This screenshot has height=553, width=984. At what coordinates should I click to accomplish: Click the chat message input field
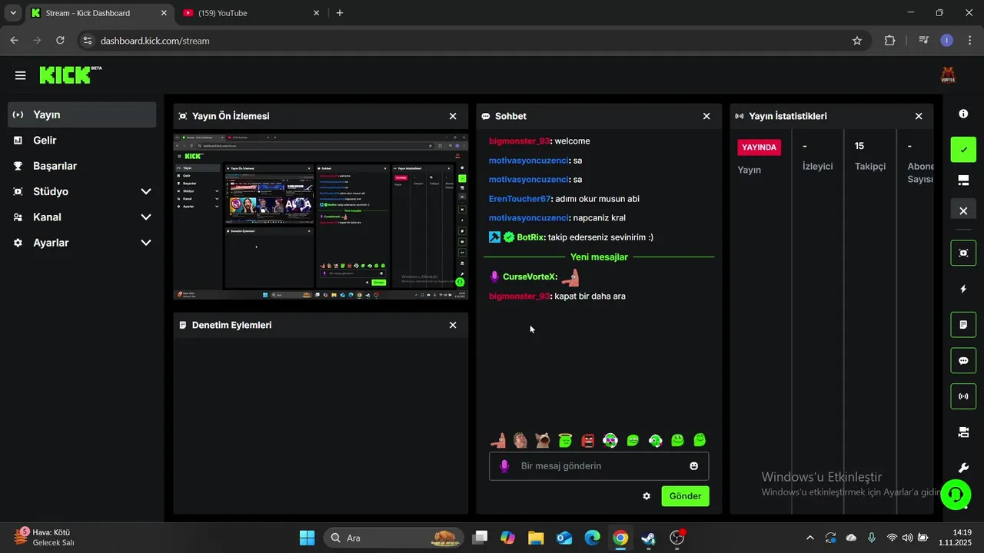coord(599,466)
